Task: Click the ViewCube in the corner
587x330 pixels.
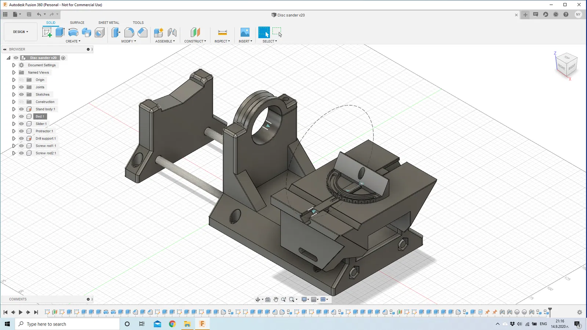Action: point(567,65)
